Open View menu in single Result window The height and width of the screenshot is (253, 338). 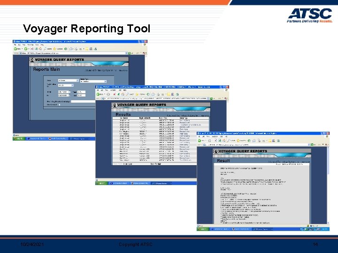tap(208, 136)
